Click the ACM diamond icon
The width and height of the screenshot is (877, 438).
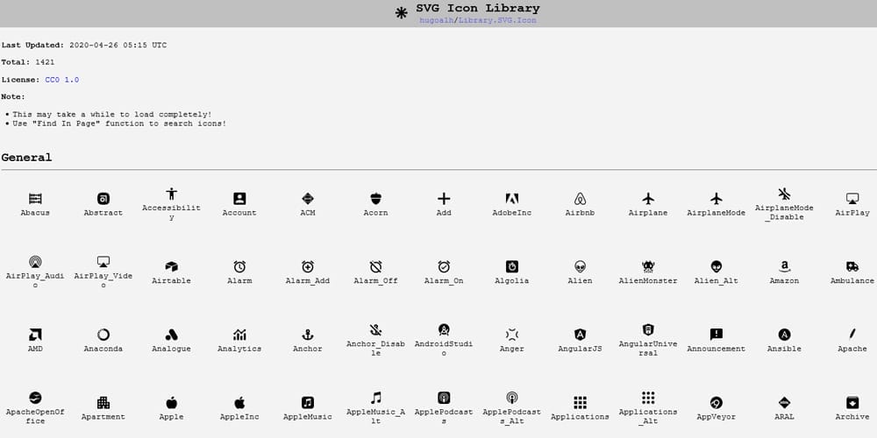point(308,198)
